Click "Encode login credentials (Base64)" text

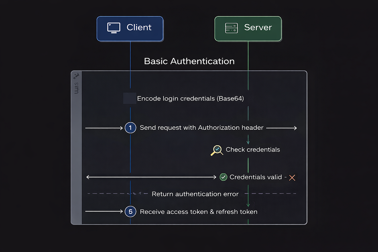[190, 99]
